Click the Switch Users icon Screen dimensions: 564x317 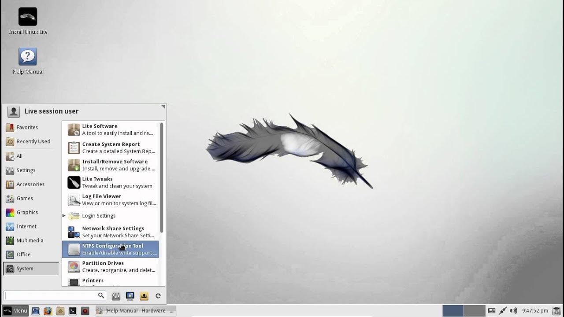coord(144,296)
